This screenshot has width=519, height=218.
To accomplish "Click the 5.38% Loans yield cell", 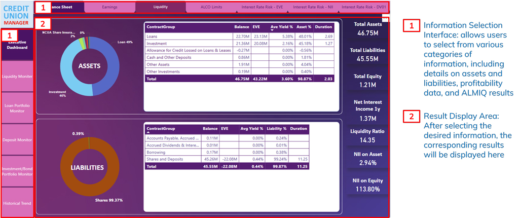I will (282, 37).
